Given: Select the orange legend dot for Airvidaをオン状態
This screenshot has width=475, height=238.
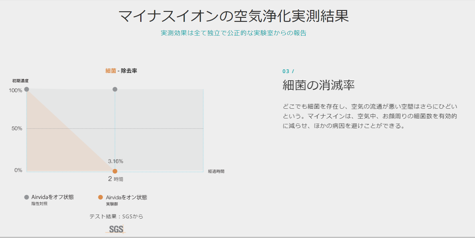Looking at the screenshot, I should 101,197.
